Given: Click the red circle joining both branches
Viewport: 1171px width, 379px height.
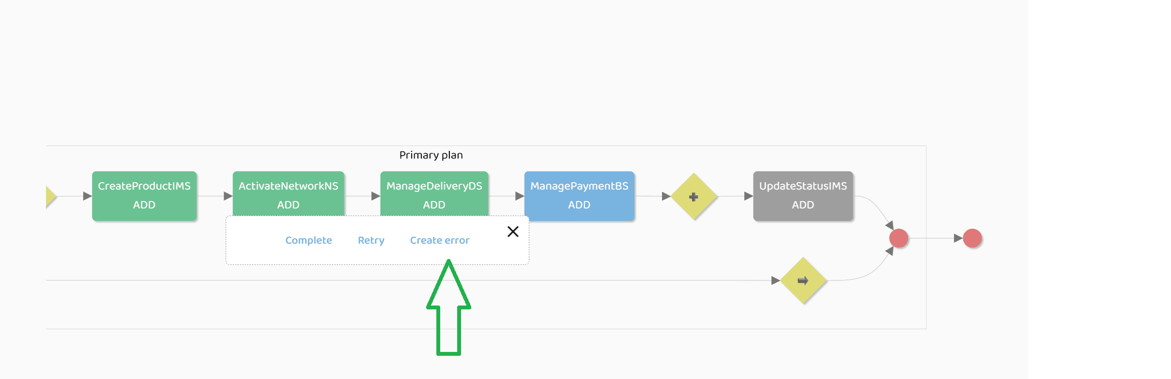Looking at the screenshot, I should pos(899,238).
